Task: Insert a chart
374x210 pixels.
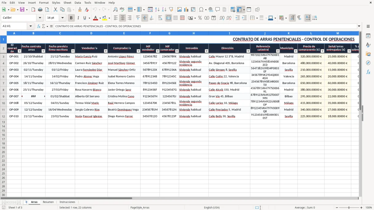Action: [x=186, y=10]
